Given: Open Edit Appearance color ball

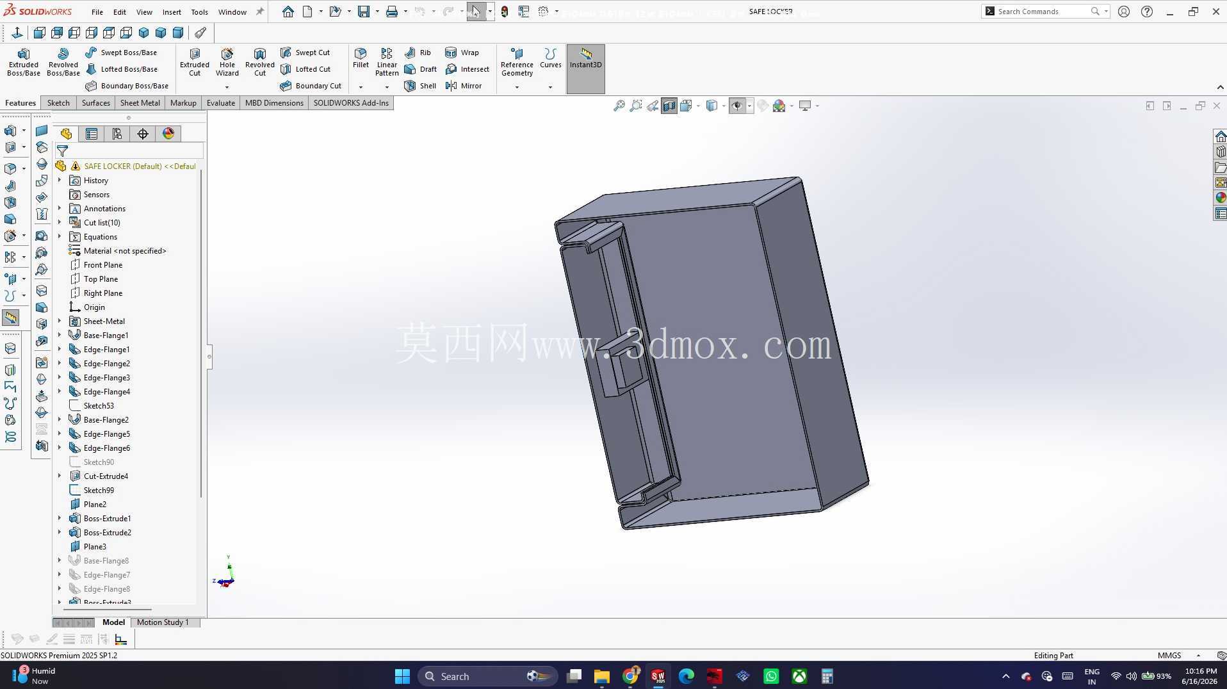Looking at the screenshot, I should tap(779, 106).
